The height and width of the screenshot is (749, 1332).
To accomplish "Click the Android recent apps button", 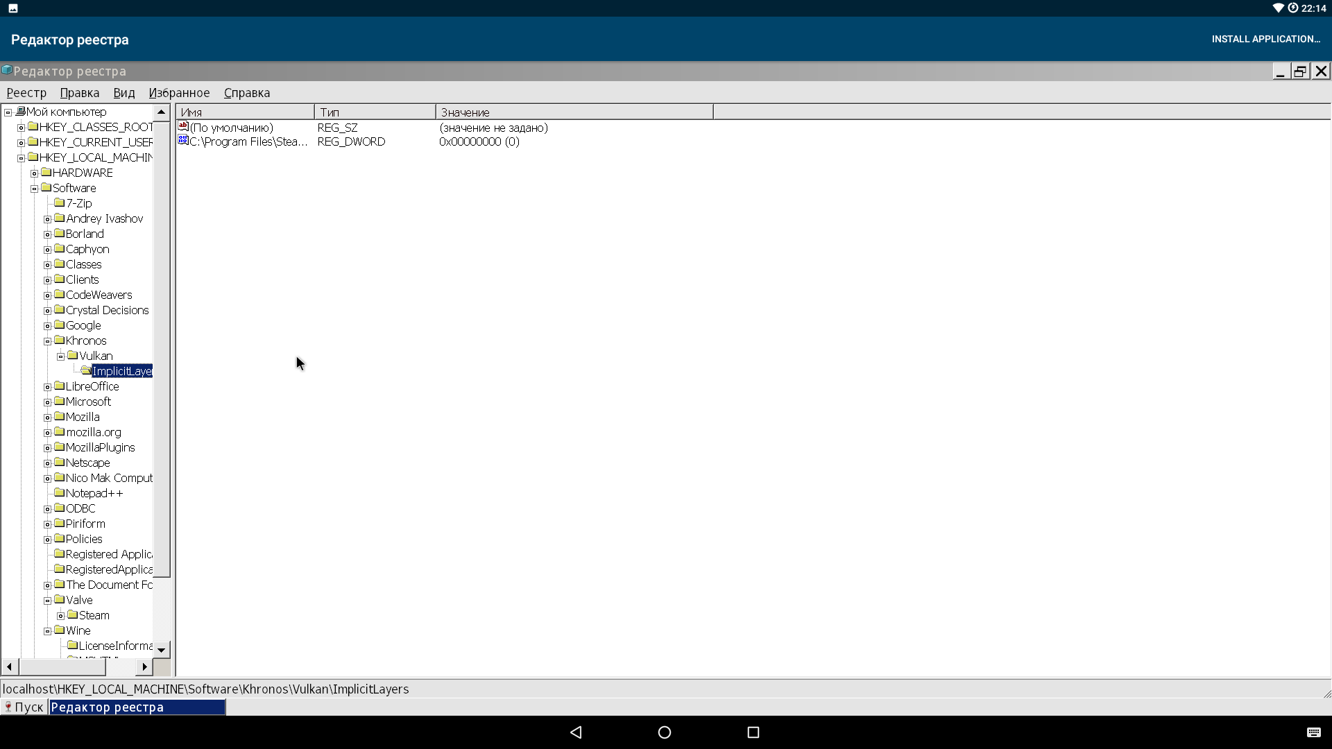I will (752, 732).
